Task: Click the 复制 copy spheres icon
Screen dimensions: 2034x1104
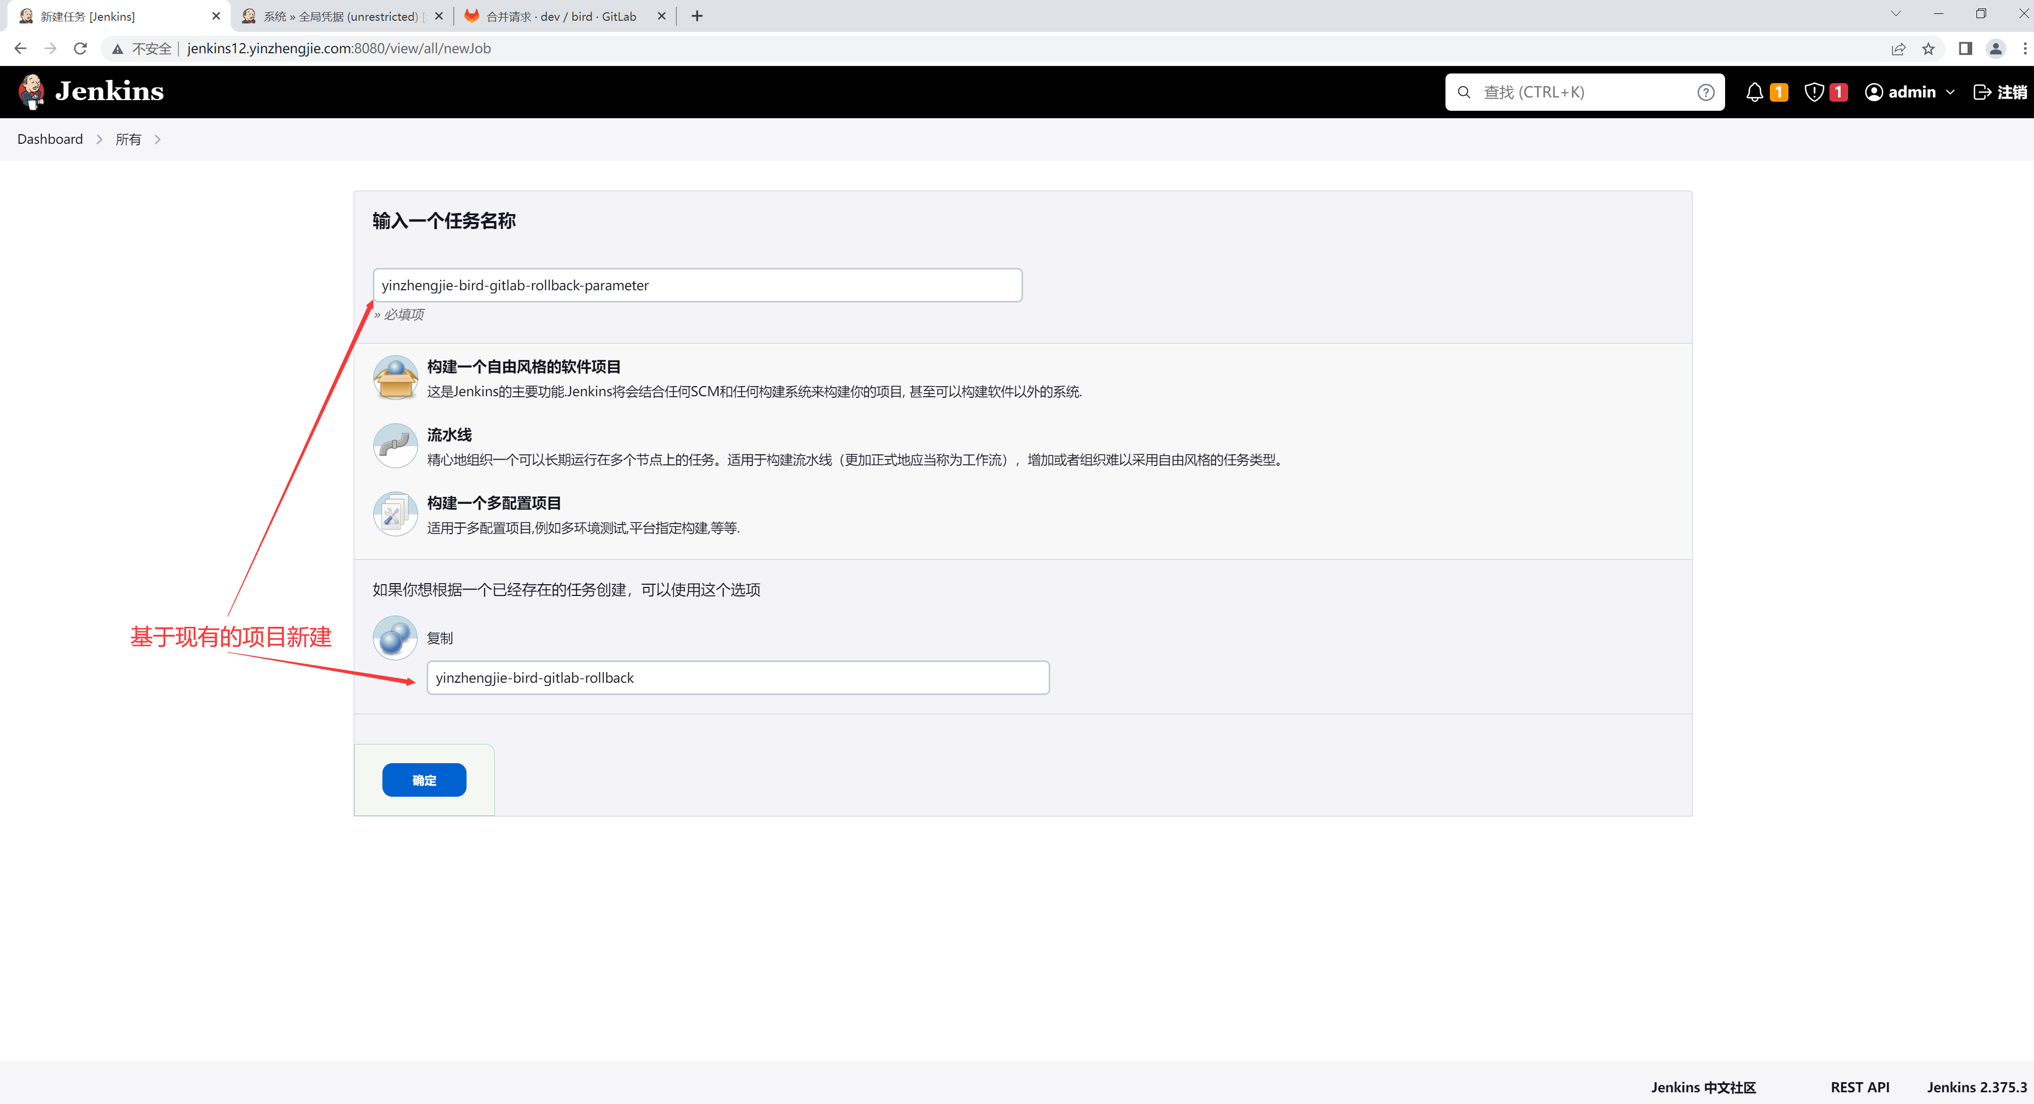Action: [395, 637]
